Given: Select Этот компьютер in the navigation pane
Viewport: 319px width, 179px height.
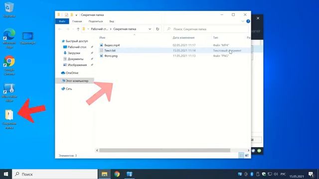Looking at the screenshot, I should 75,81.
